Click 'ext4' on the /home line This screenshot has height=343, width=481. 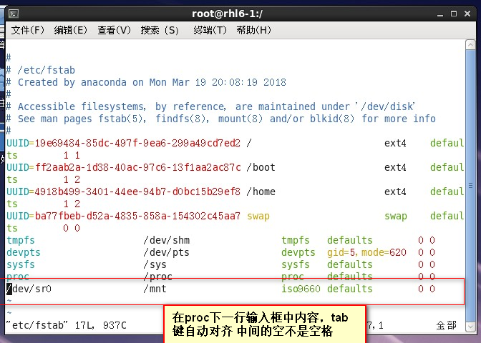click(395, 192)
